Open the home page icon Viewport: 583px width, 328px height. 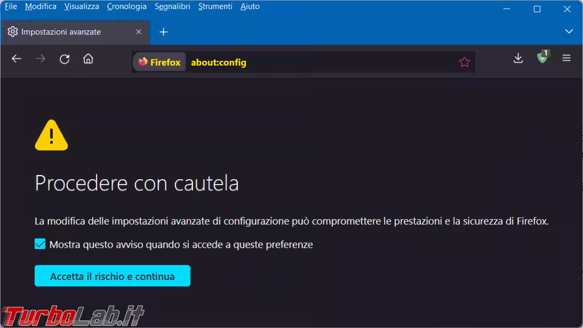[88, 58]
